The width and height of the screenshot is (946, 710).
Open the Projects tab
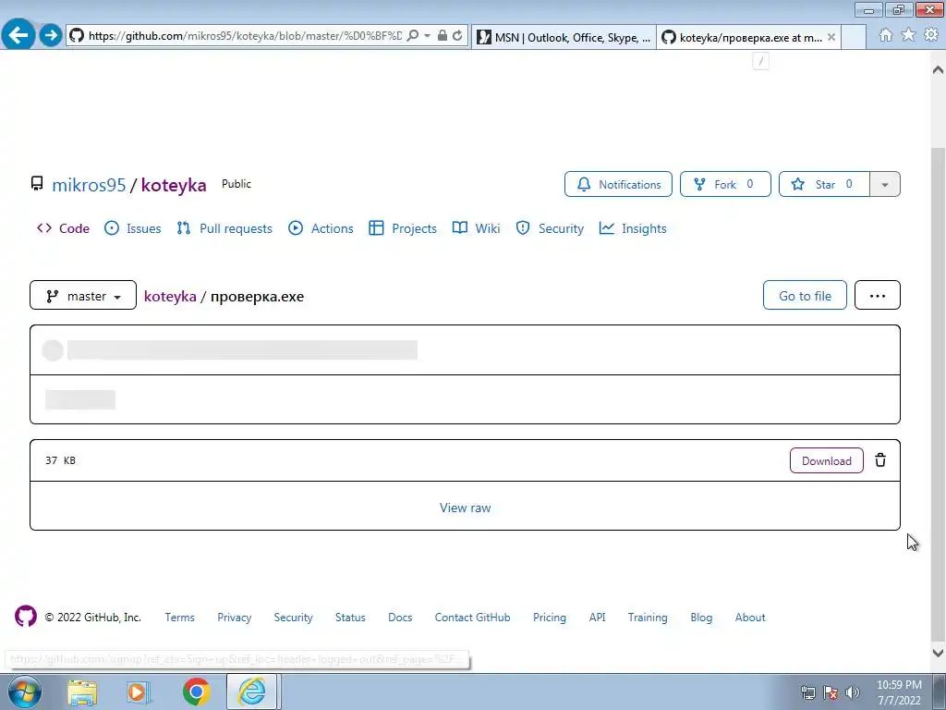[x=403, y=228]
